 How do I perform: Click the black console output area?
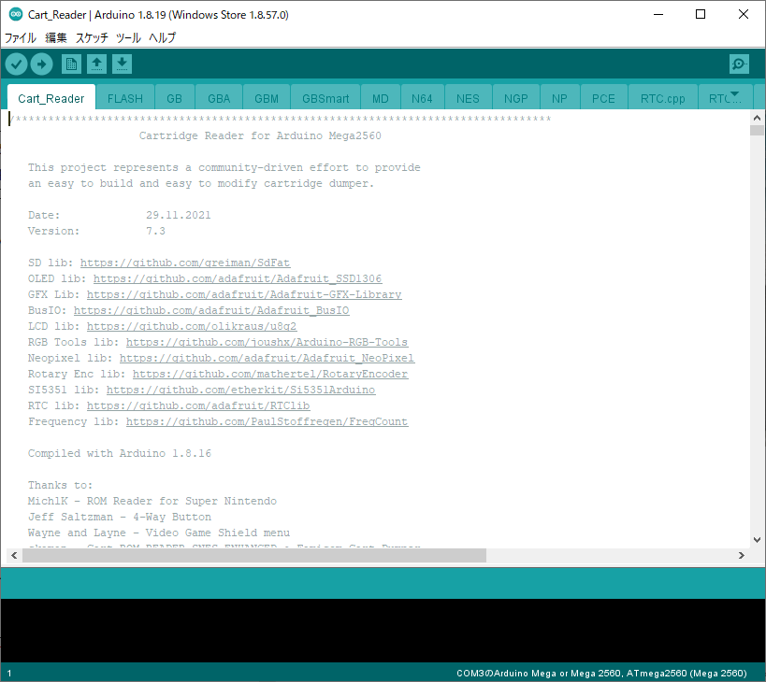tap(383, 631)
